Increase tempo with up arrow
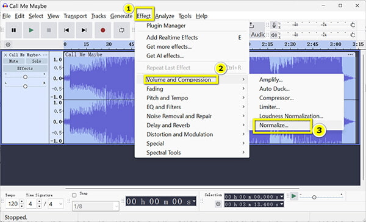366x222 pixels. click(22, 202)
